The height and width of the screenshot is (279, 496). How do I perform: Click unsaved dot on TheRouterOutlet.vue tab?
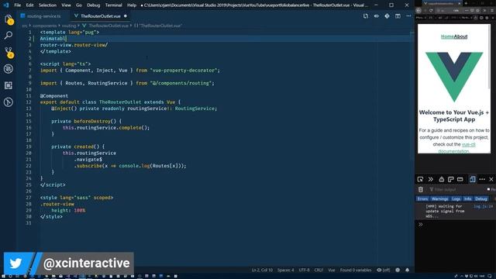coord(126,15)
